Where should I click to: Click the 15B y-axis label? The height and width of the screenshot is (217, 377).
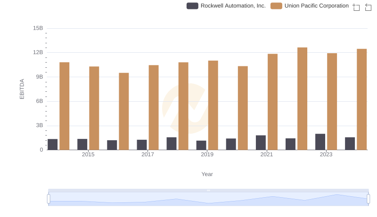coord(38,28)
